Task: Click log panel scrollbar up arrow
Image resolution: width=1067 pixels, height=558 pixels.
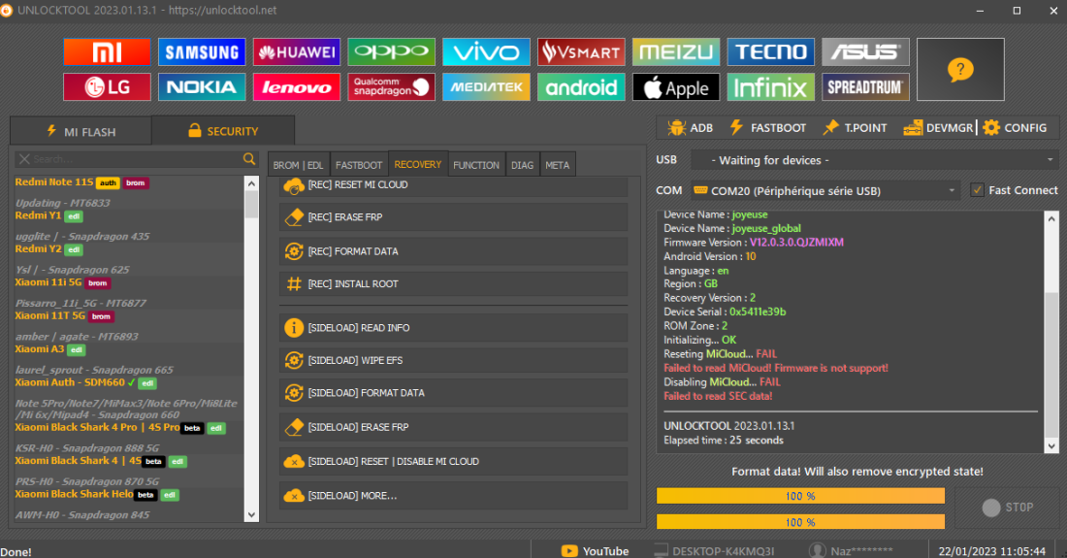Action: tap(1051, 218)
